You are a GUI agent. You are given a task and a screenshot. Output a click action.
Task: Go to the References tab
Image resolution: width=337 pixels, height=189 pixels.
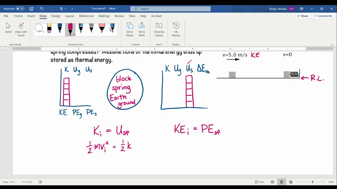point(86,16)
